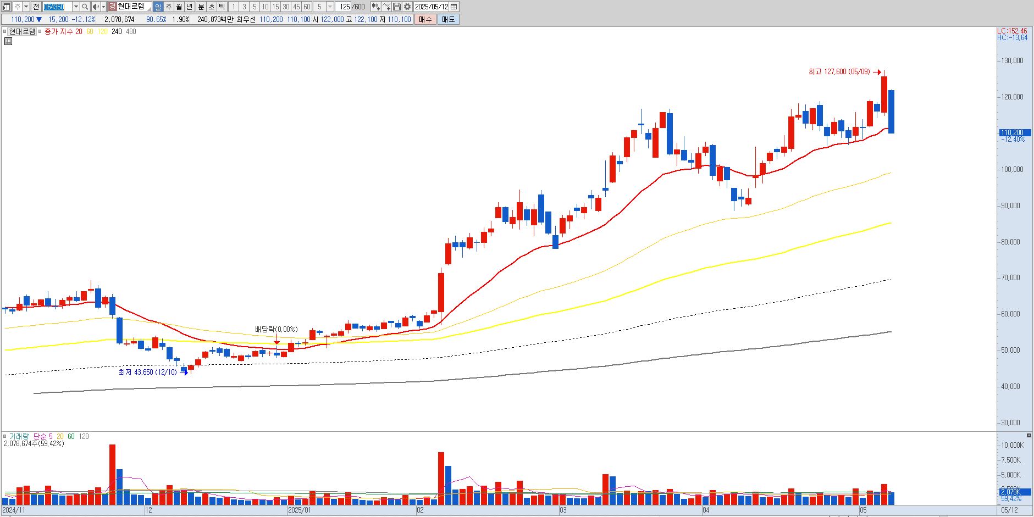Screen dimensions: 1034x517
Task: Choose the 10 interval button
Action: (265, 7)
